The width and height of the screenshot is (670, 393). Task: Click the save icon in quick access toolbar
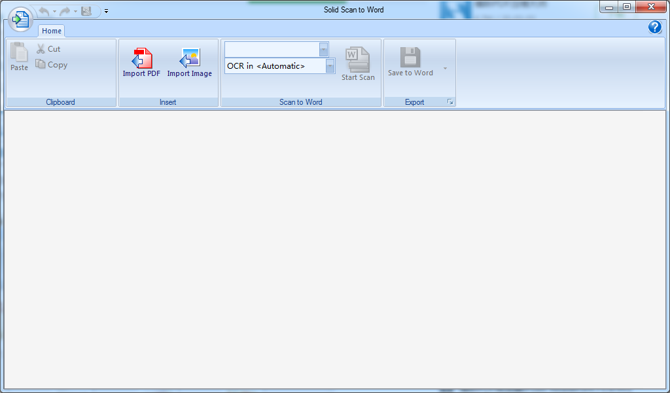coord(86,11)
